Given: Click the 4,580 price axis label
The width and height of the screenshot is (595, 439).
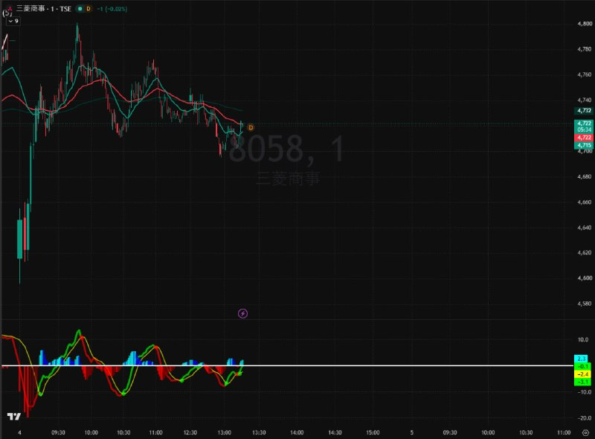Looking at the screenshot, I should (585, 304).
